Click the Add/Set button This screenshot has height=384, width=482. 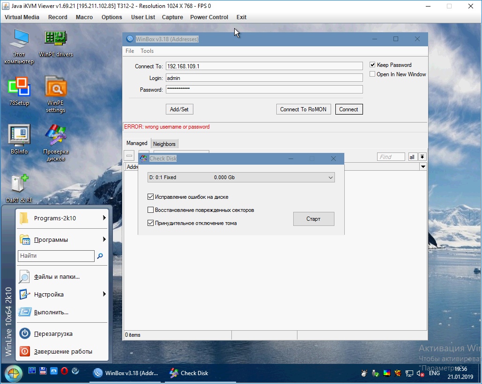click(179, 109)
